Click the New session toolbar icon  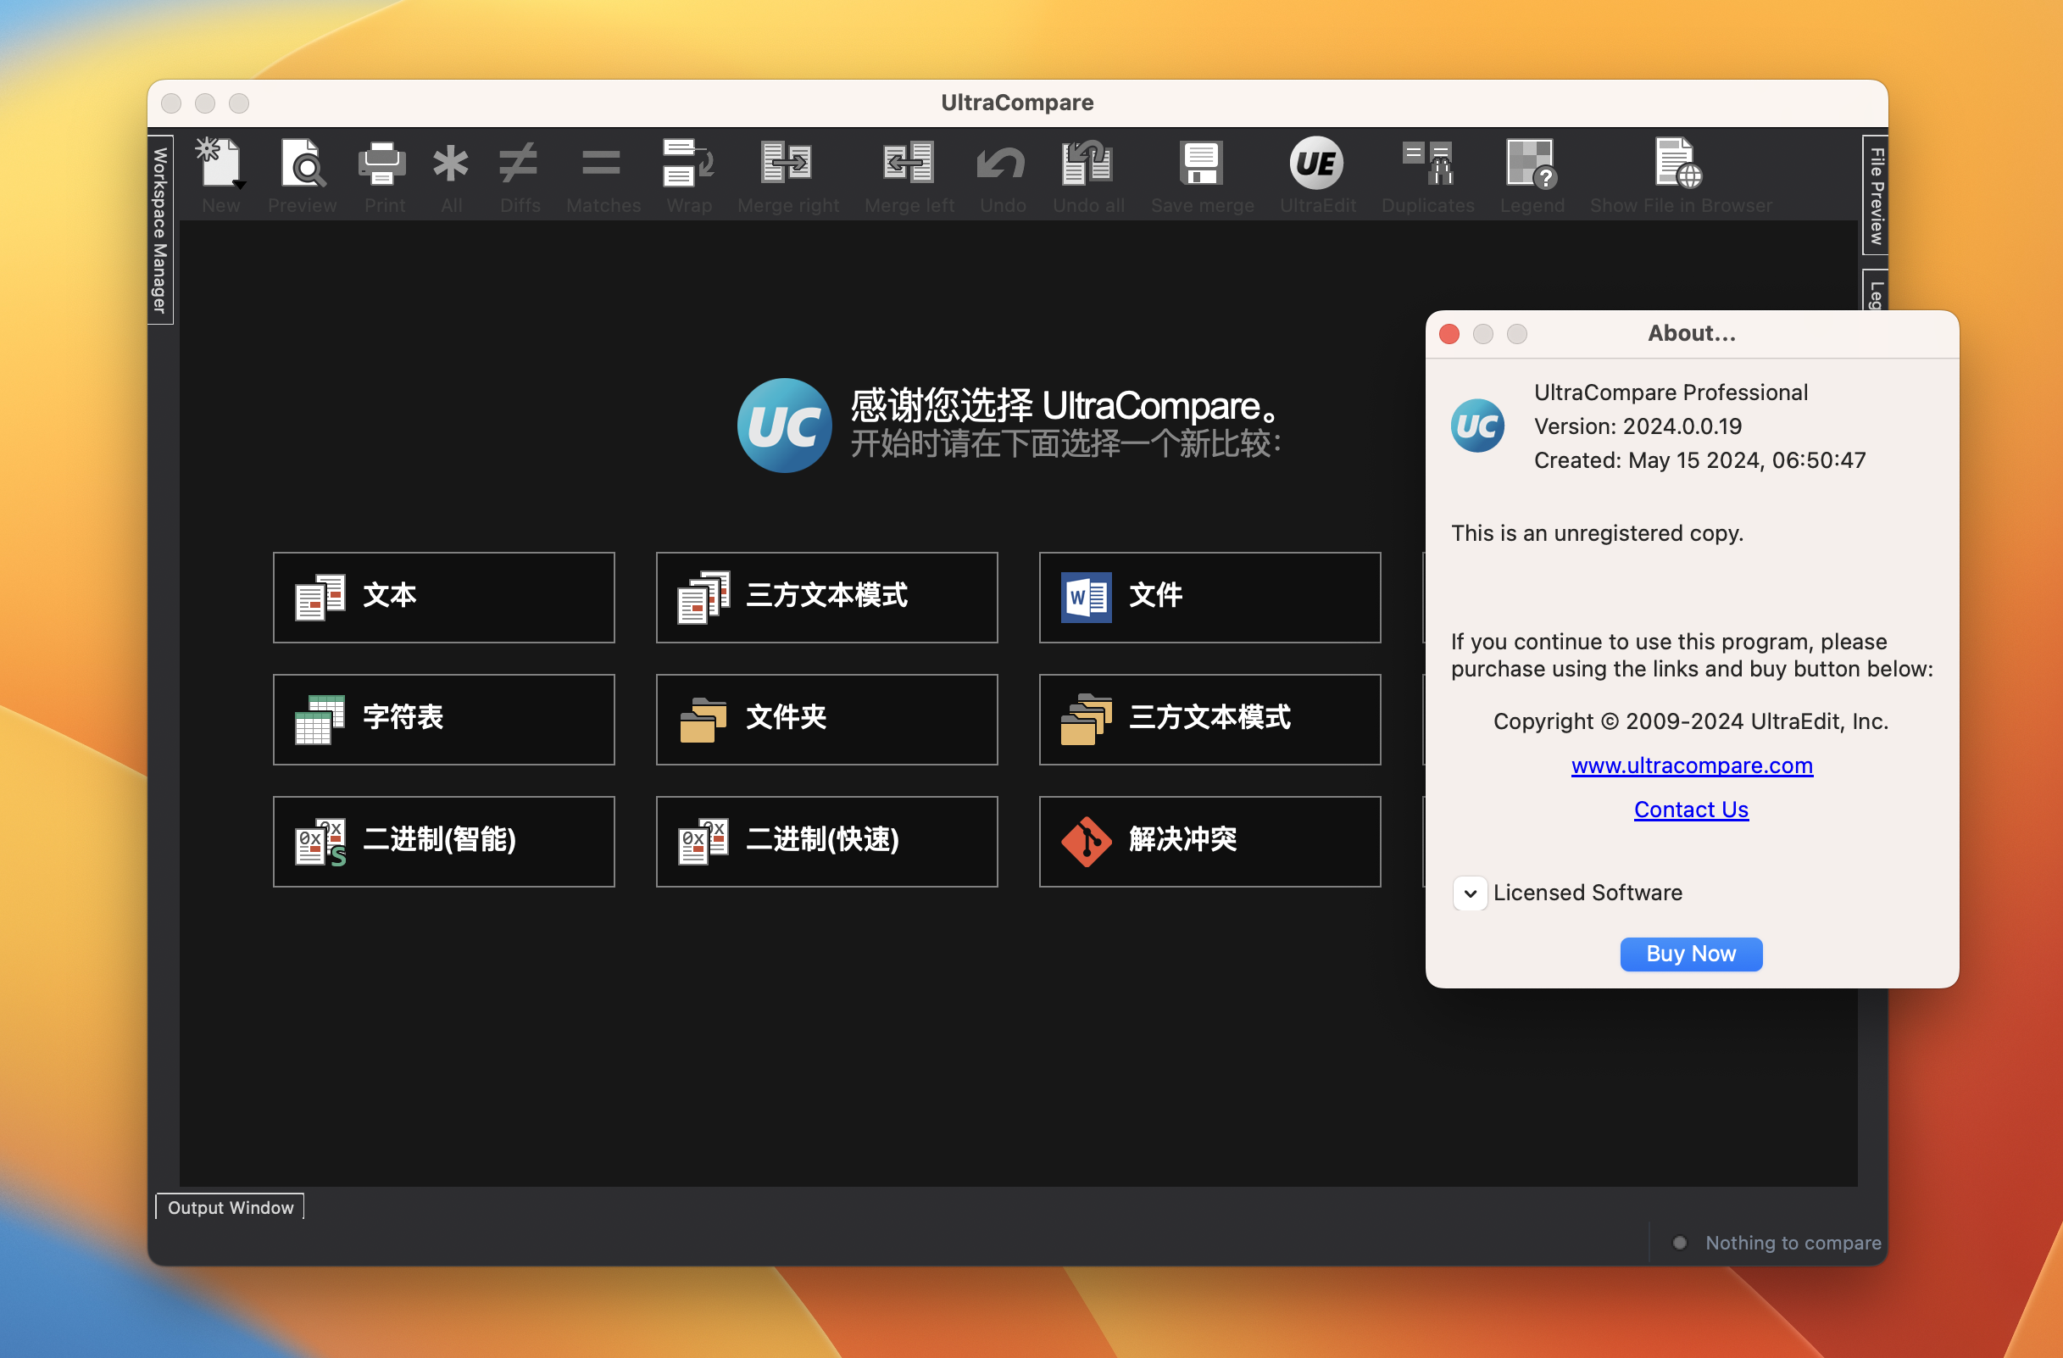[220, 163]
